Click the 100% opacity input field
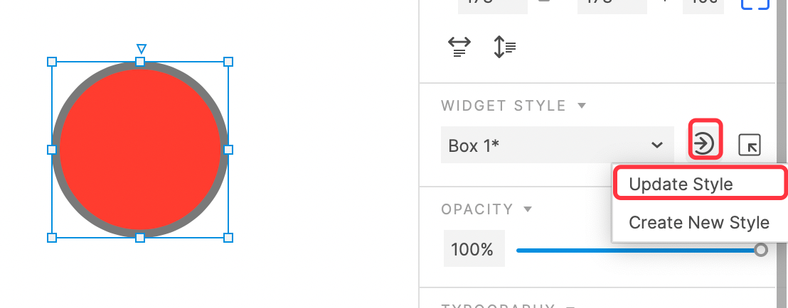This screenshot has width=788, height=308. pos(473,249)
